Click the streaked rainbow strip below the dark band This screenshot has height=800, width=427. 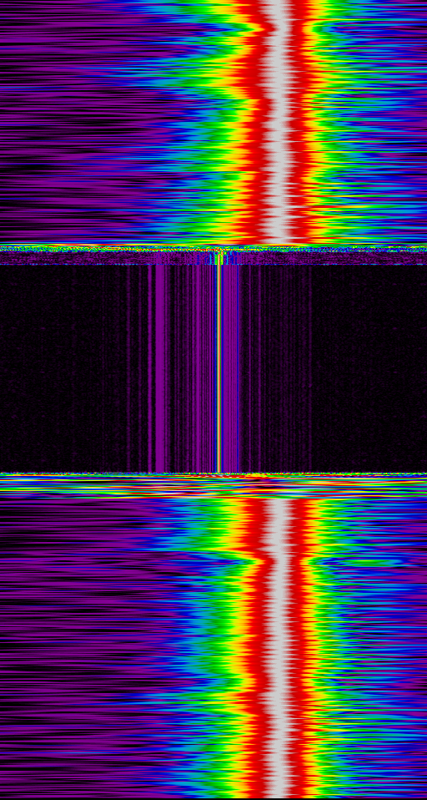(x=213, y=486)
